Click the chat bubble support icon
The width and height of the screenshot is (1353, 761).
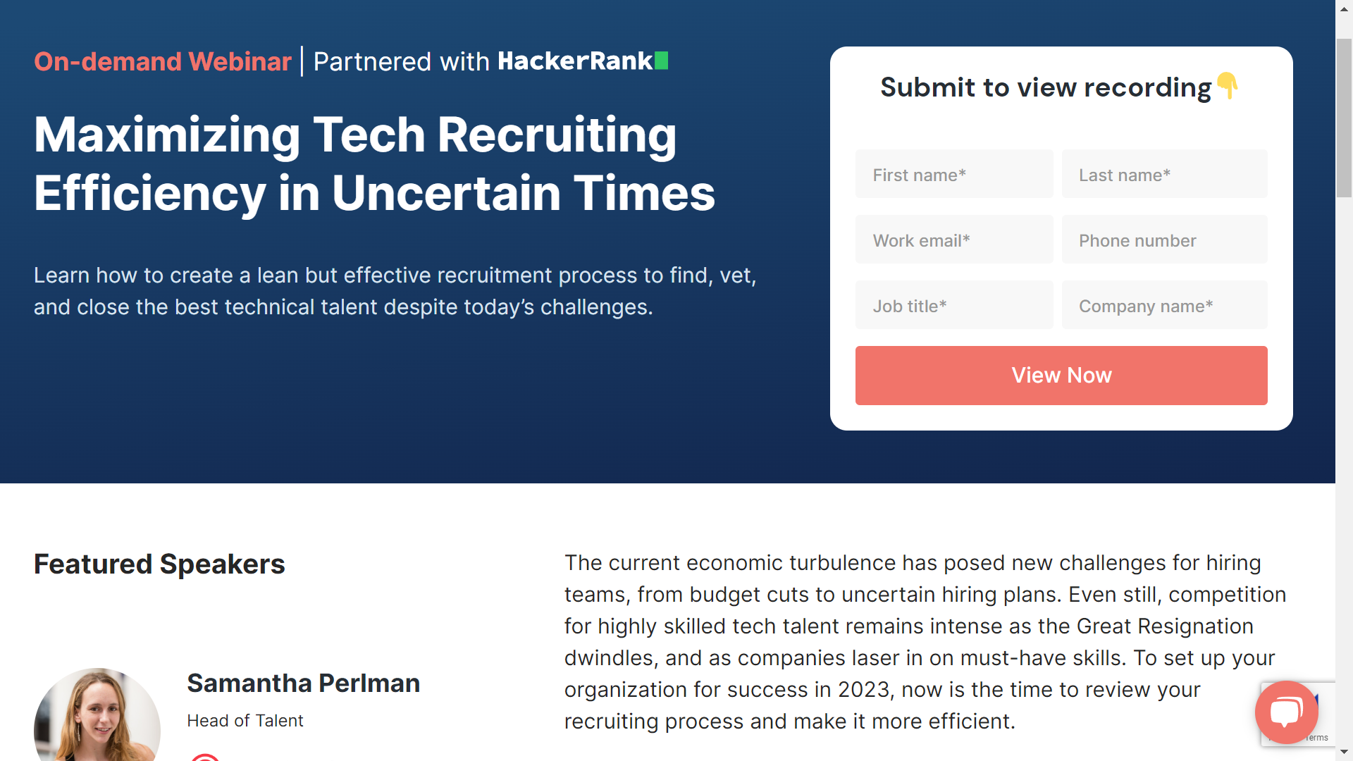tap(1287, 711)
